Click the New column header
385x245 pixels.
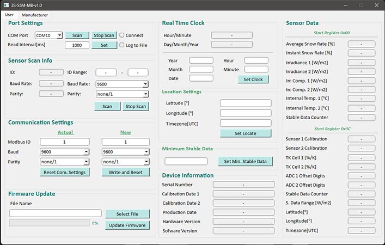pyautogui.click(x=125, y=132)
